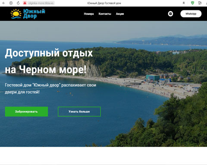Click the Южный Двор sun logo
The width and height of the screenshot is (207, 165).
tap(28, 14)
